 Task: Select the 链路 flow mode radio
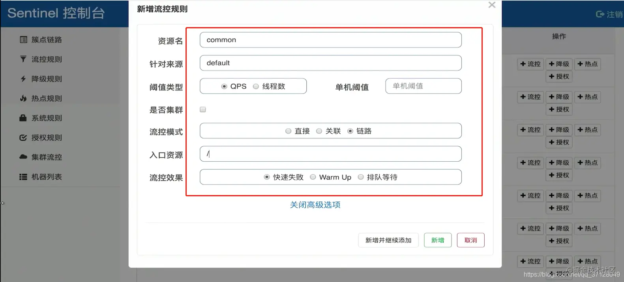point(350,131)
